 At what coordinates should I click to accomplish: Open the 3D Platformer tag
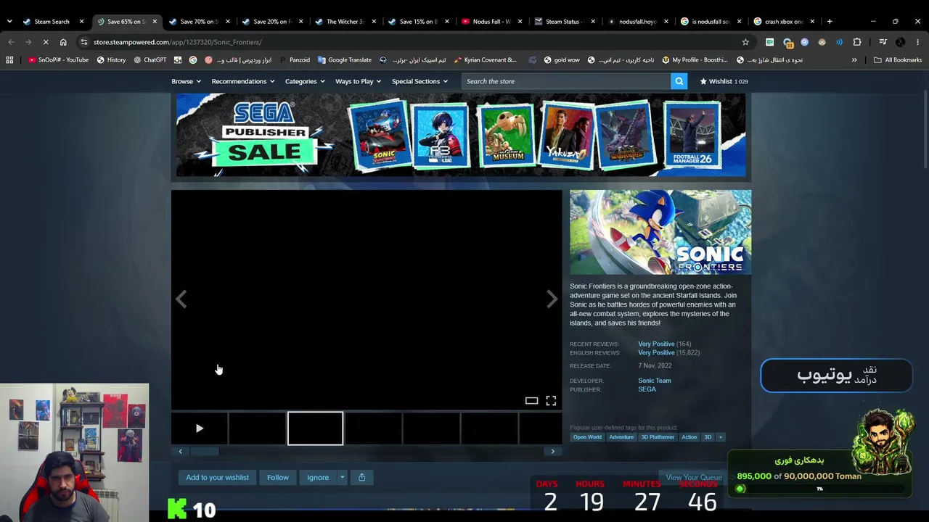pos(658,437)
